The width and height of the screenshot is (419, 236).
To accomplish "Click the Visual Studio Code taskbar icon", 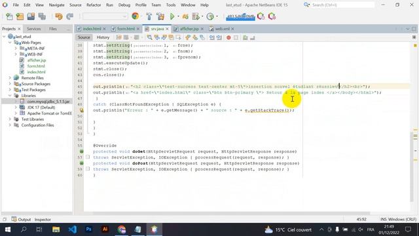I will pyautogui.click(x=73, y=229).
